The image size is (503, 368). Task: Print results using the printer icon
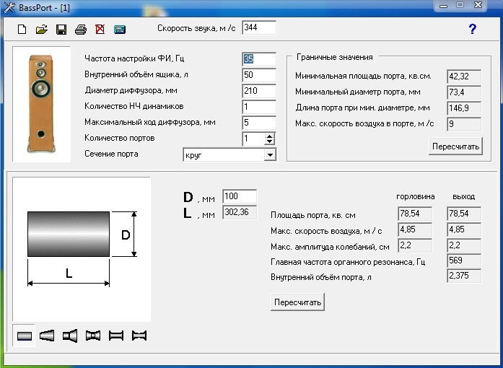pos(81,30)
